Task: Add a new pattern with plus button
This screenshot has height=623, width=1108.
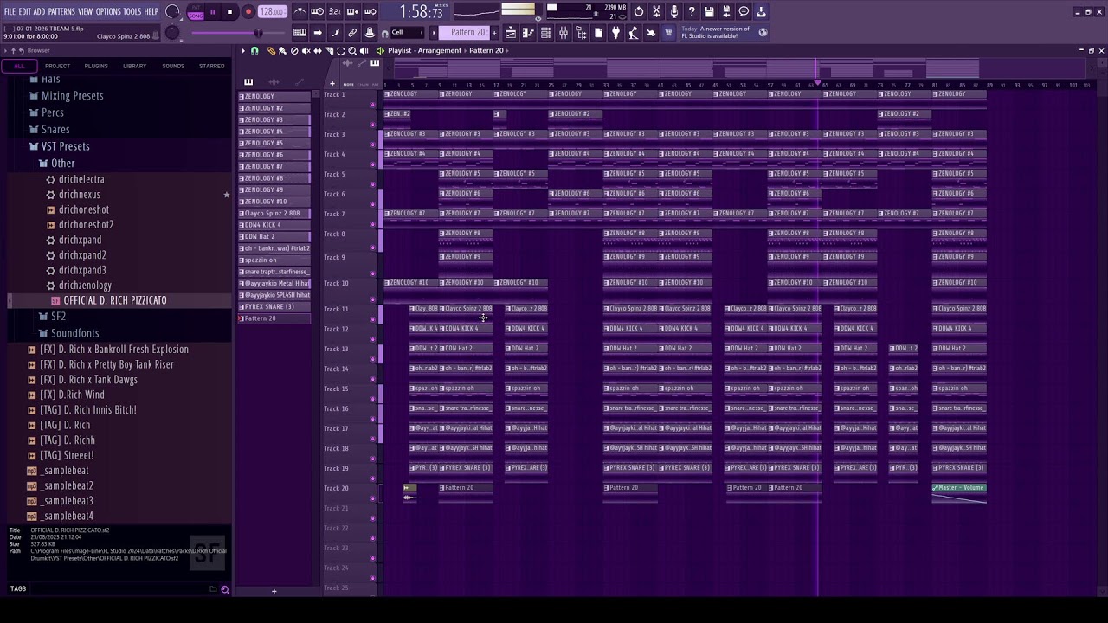Action: point(495,33)
